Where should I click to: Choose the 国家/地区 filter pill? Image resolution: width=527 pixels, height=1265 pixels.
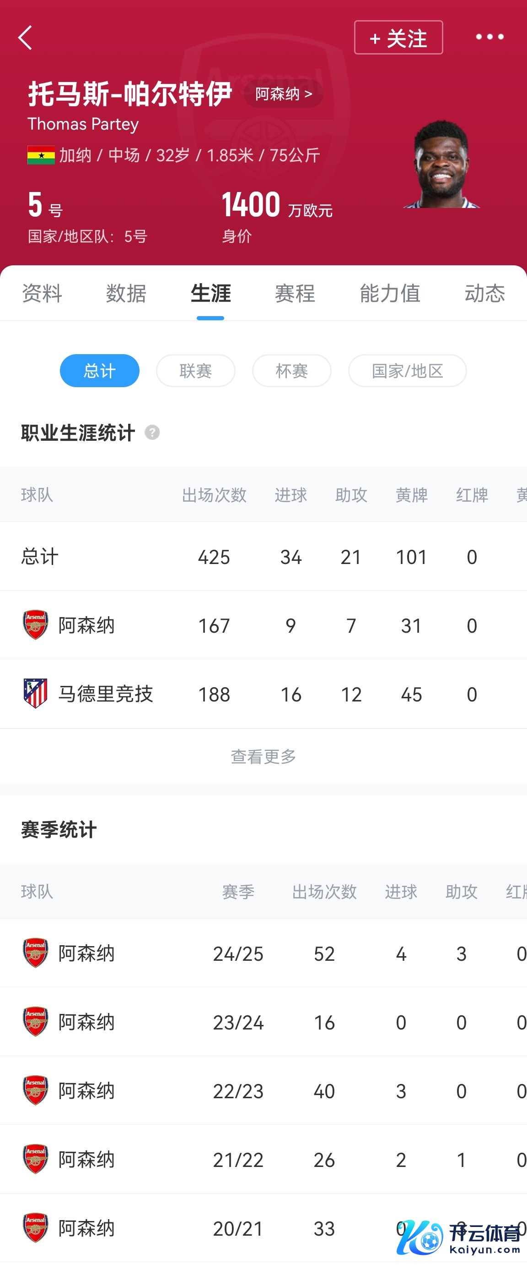coord(407,371)
